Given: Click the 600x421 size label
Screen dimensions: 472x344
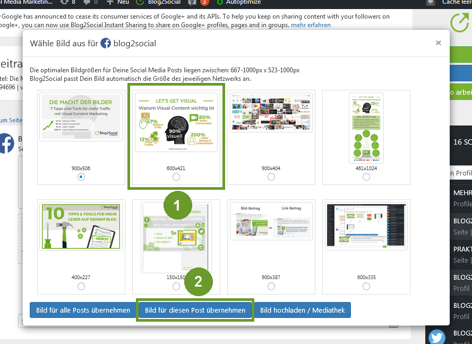Looking at the screenshot, I should click(176, 168).
